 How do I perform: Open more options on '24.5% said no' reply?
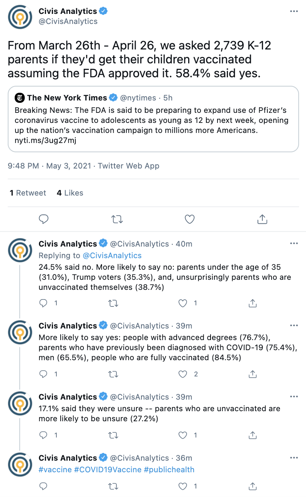point(294,243)
